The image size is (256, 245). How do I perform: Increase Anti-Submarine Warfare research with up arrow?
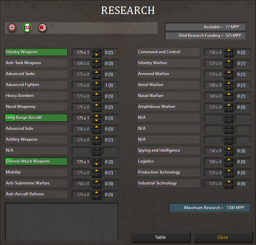tap(96, 181)
